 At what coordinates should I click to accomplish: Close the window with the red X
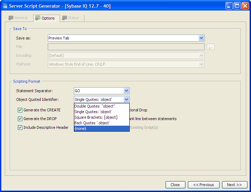(x=245, y=6)
